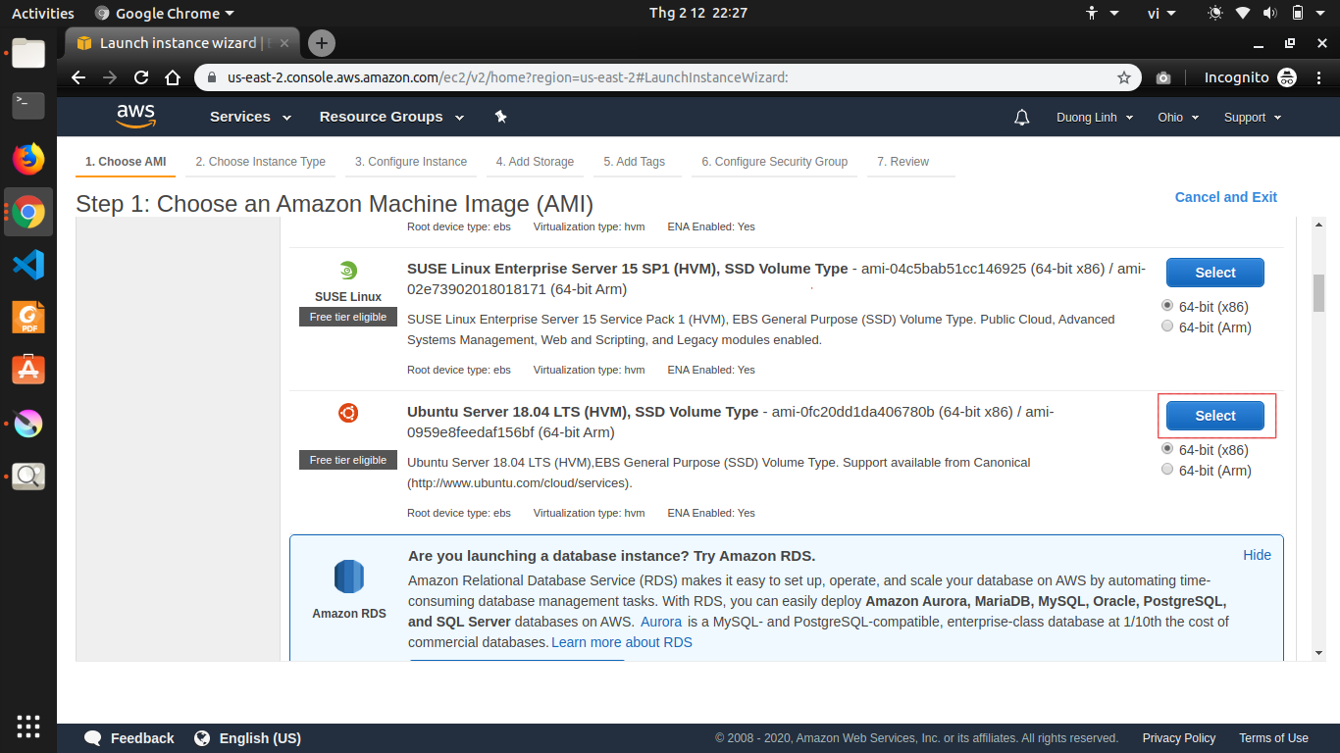Select the Ubuntu Server 18.04 LTS AMI
The height and width of the screenshot is (753, 1340).
1214,416
